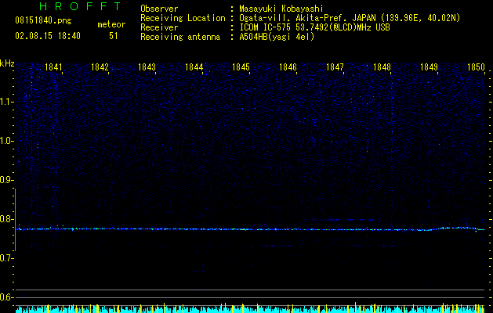Image resolution: width=493 pixels, height=313 pixels.
Task: Click time marker 1848
Action: tap(382, 67)
